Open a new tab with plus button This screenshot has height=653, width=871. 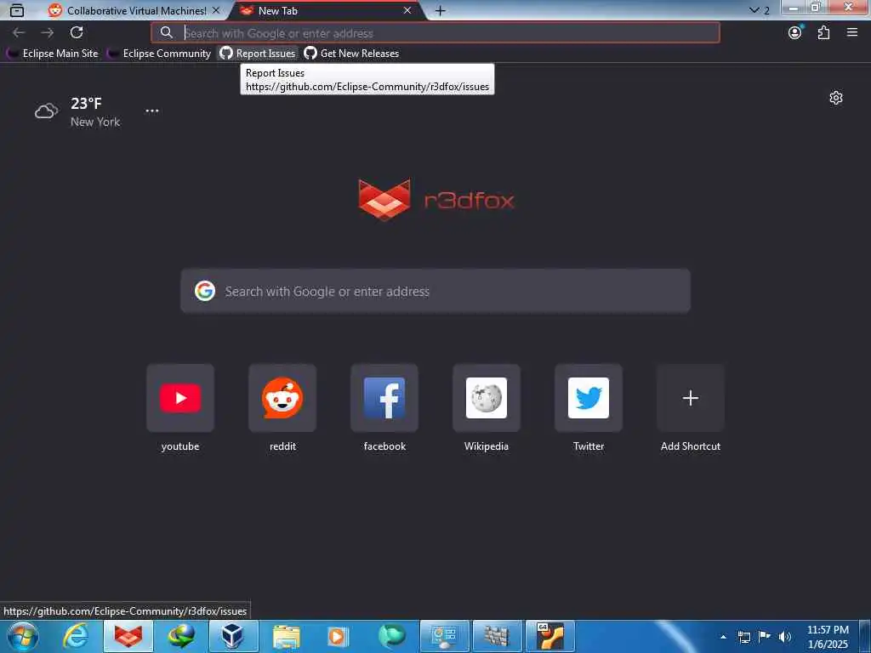pos(441,10)
